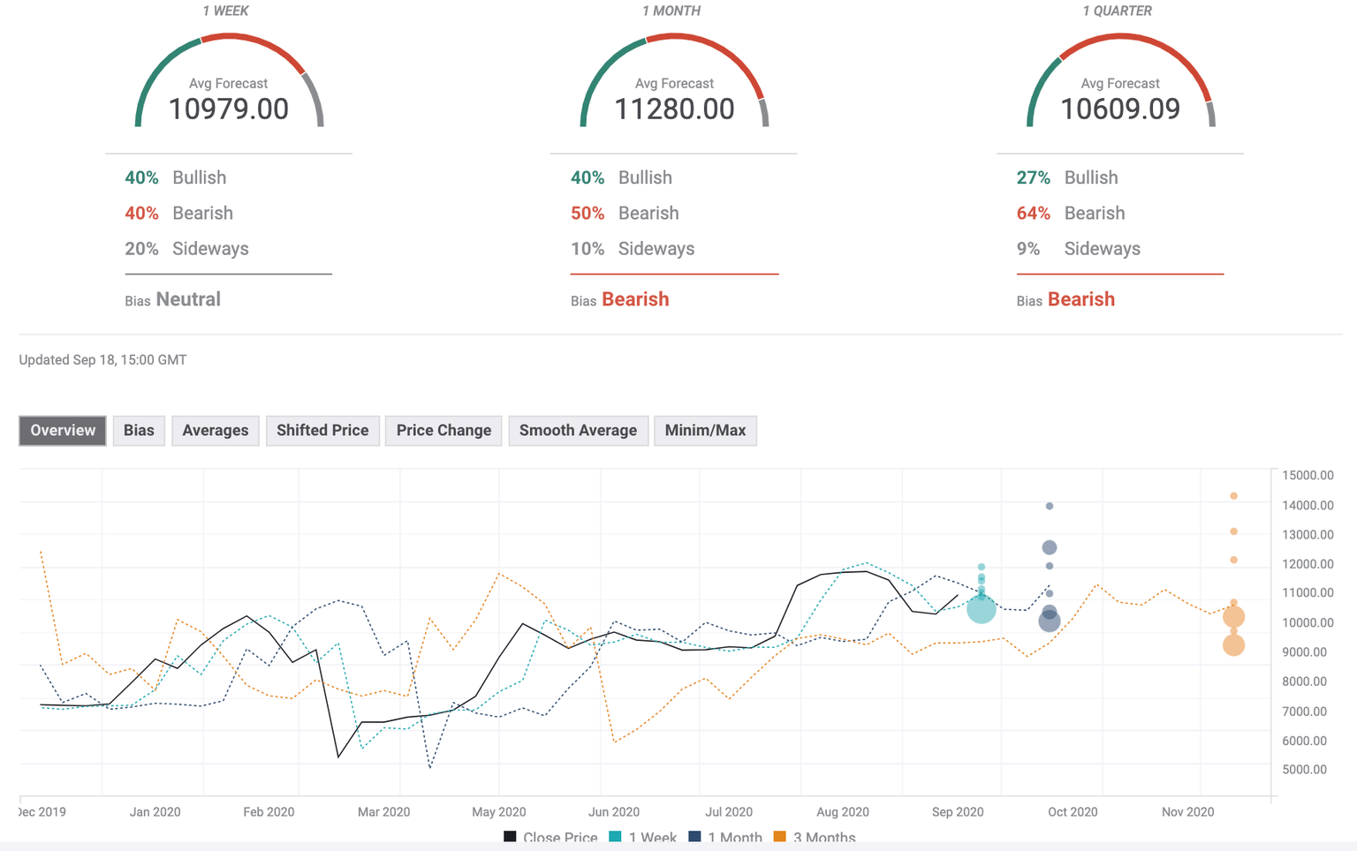Click the orange 3 Months legend swatch
The width and height of the screenshot is (1357, 851).
pyautogui.click(x=779, y=837)
